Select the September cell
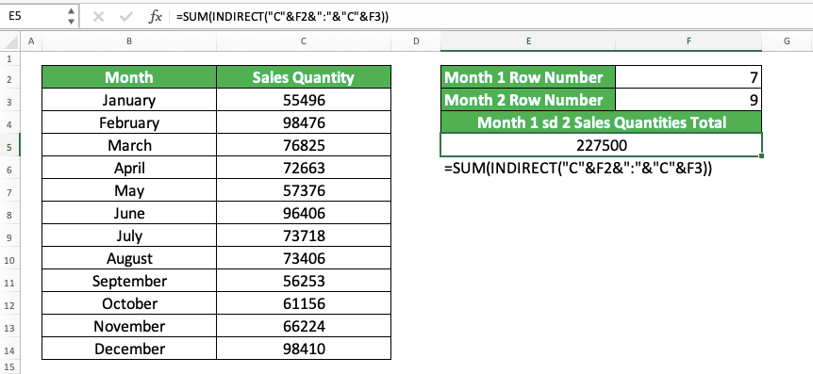This screenshot has width=813, height=374. pyautogui.click(x=129, y=281)
